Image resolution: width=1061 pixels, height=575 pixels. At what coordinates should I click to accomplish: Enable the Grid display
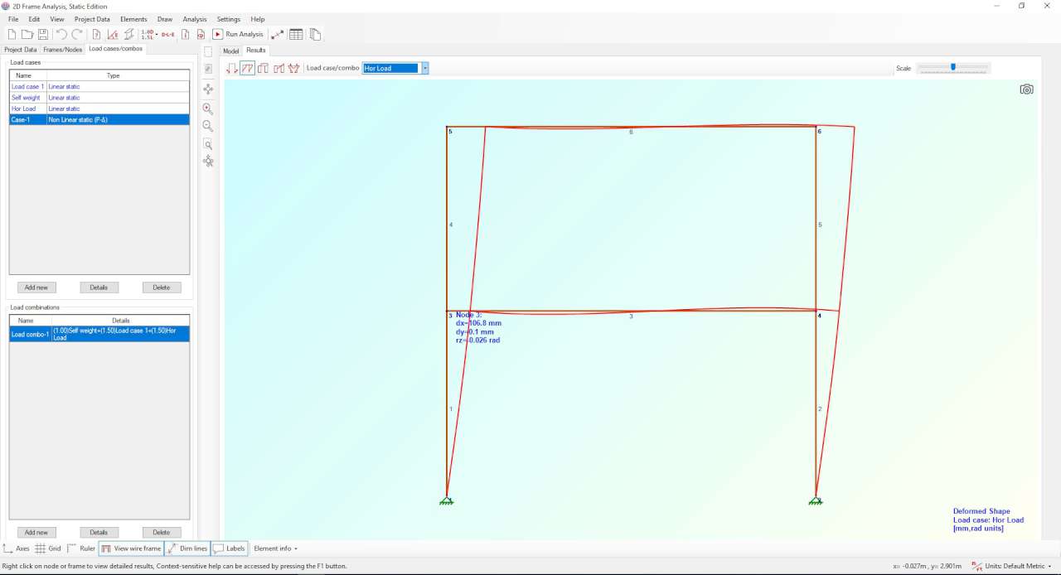(x=49, y=548)
